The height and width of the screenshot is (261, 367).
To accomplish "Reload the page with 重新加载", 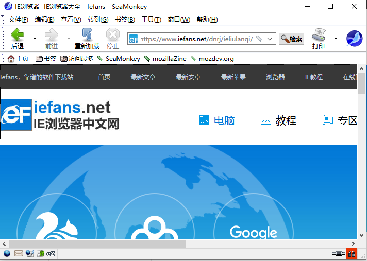I will point(87,39).
